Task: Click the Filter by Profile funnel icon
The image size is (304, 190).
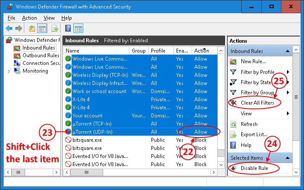Action: point(233,72)
